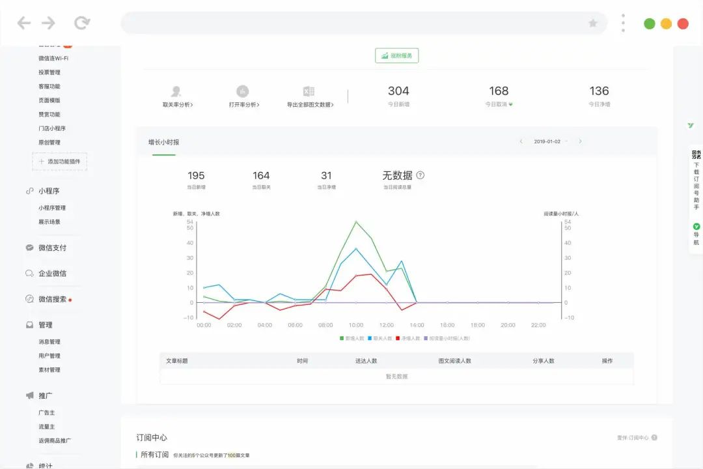Click the 涨粉服务 button
The width and height of the screenshot is (703, 469).
396,56
